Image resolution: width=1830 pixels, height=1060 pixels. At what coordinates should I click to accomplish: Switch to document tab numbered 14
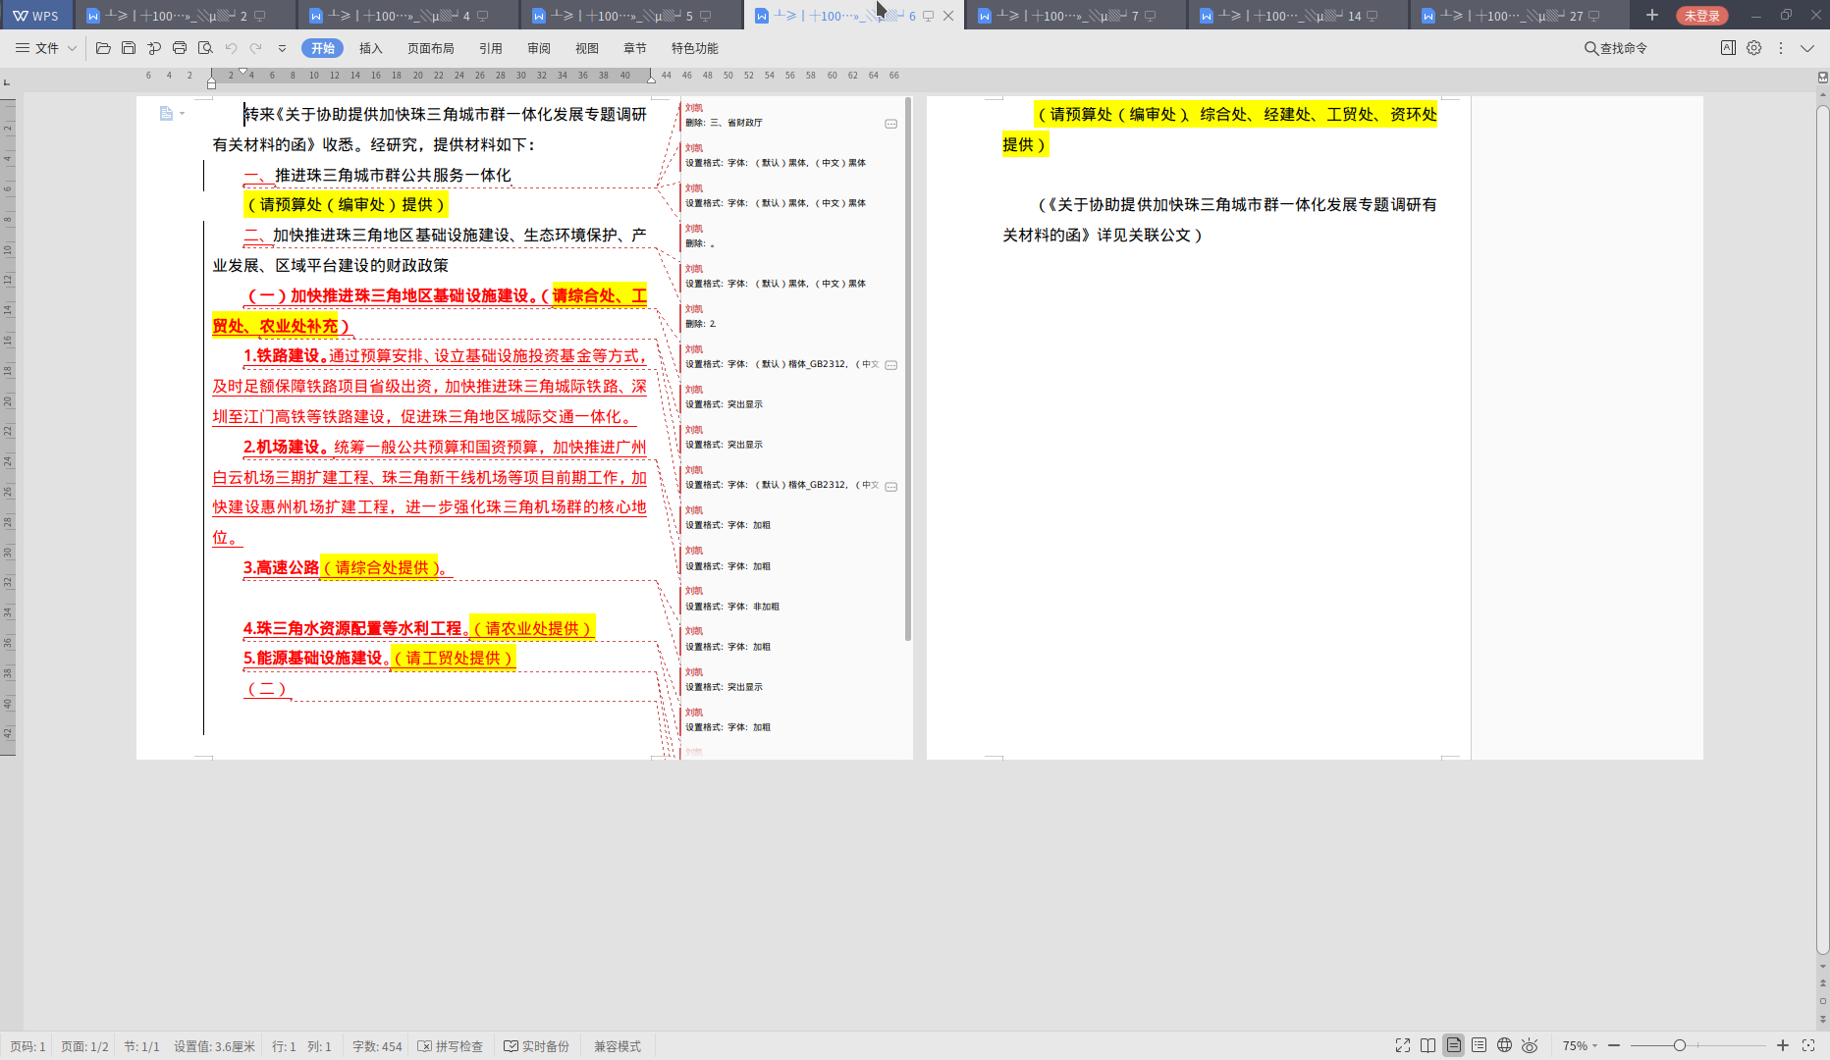1299,16
